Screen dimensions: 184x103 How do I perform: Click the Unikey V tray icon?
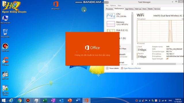156,100
